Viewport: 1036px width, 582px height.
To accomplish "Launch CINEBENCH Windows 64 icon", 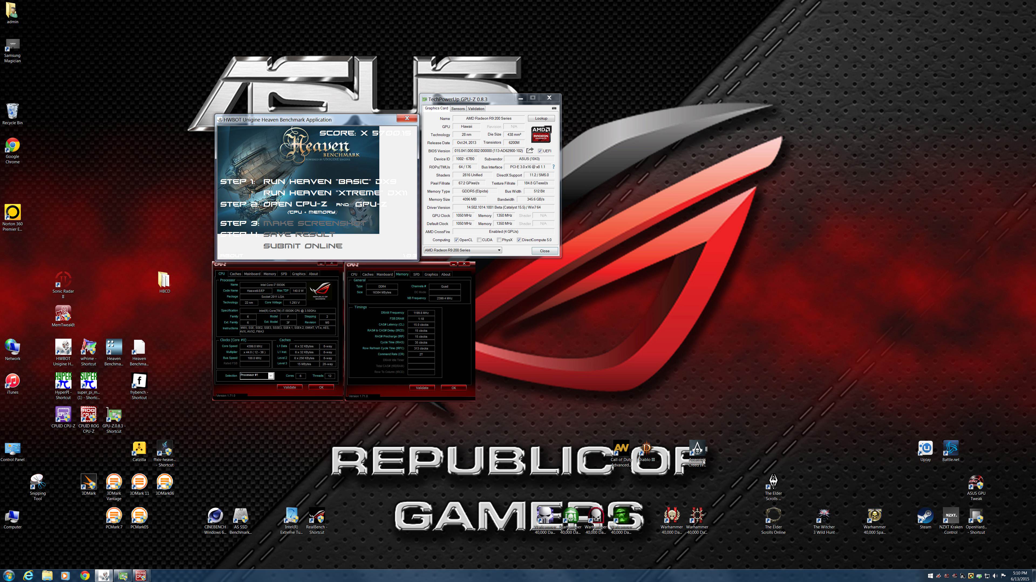I will pos(215,521).
